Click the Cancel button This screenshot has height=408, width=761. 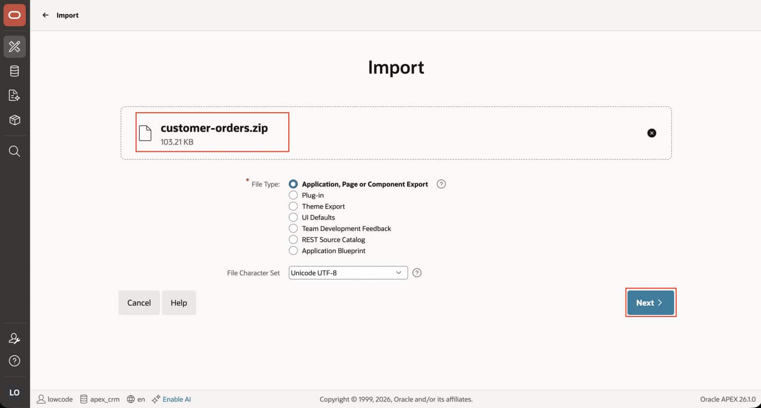[x=139, y=303]
